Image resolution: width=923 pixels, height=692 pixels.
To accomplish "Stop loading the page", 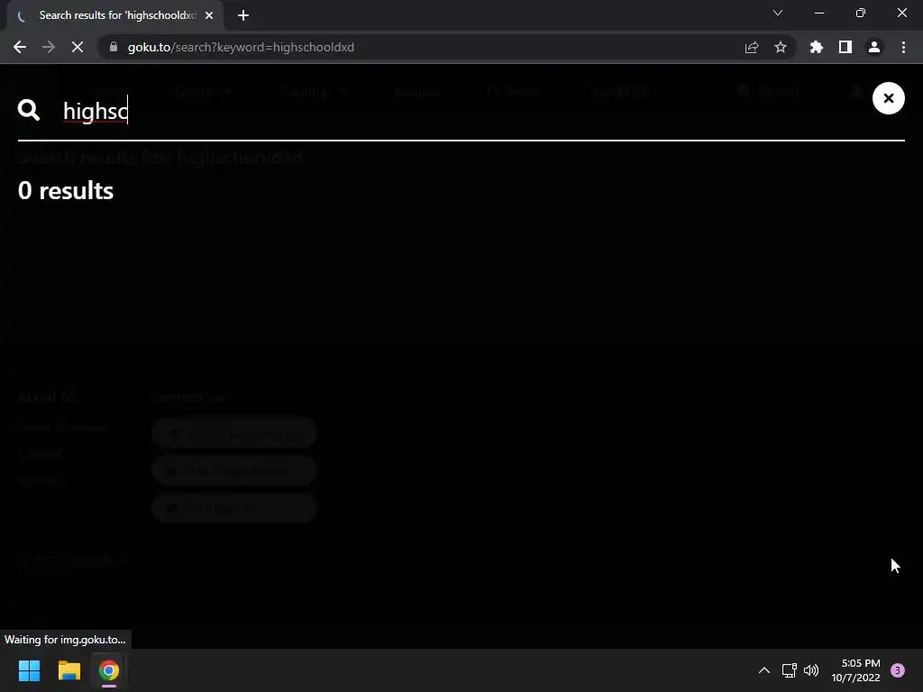I will pyautogui.click(x=78, y=47).
